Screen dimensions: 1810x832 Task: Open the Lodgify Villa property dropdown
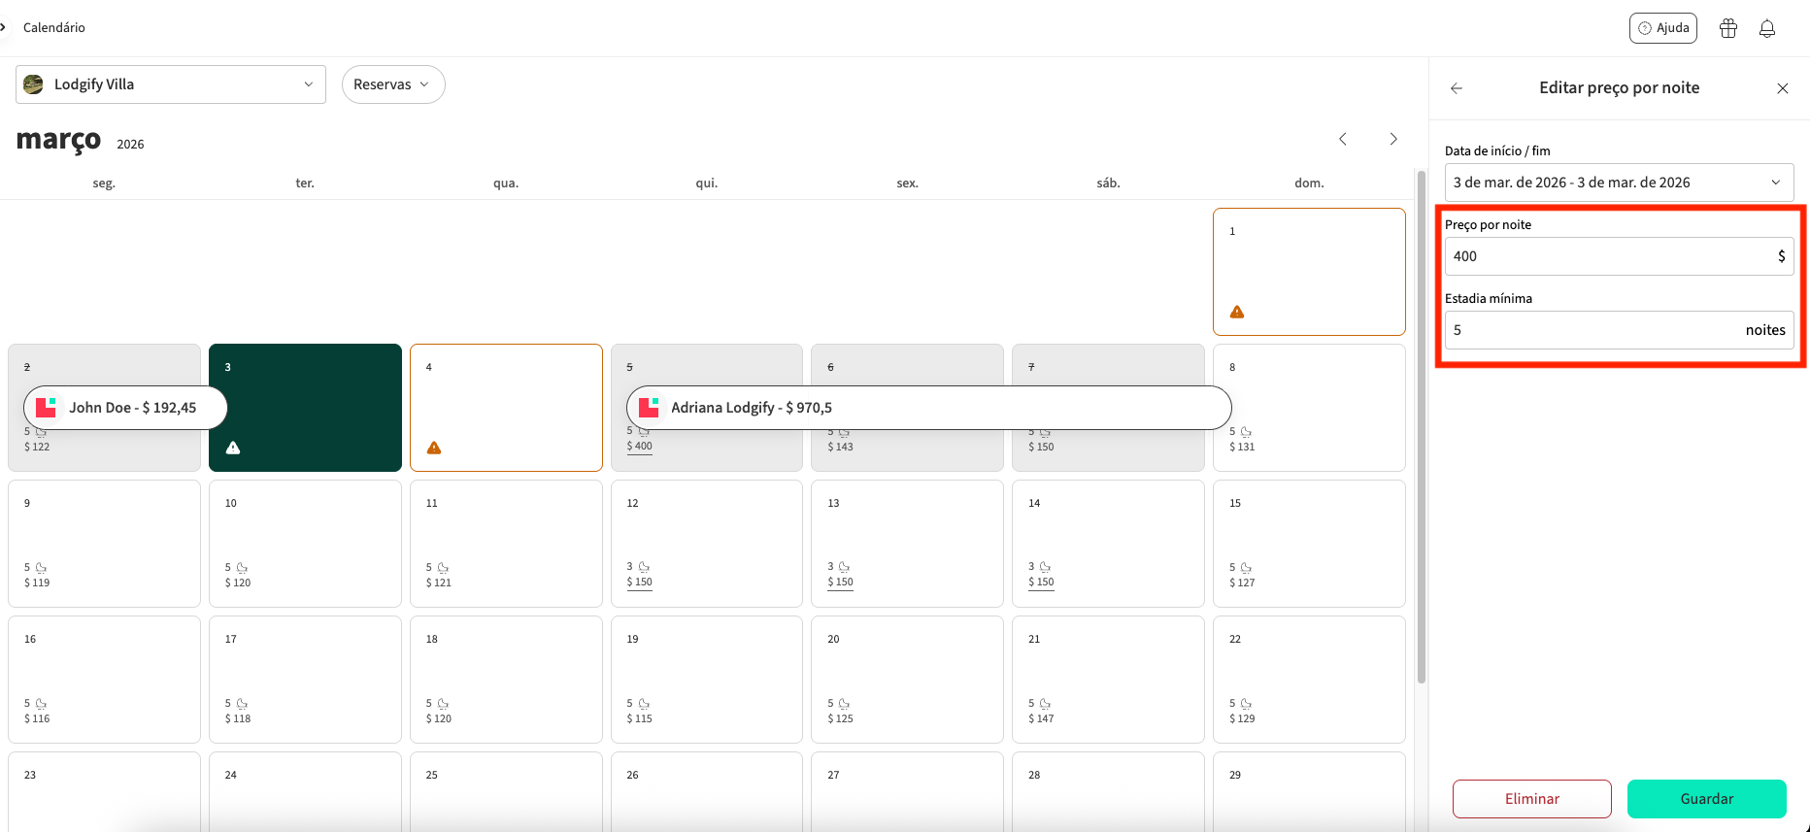click(171, 84)
